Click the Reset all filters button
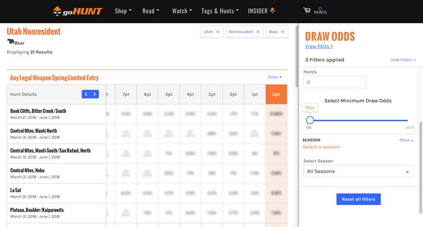 click(358, 199)
